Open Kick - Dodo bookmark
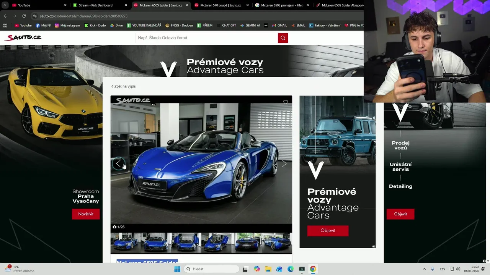490x275 pixels. click(95, 25)
